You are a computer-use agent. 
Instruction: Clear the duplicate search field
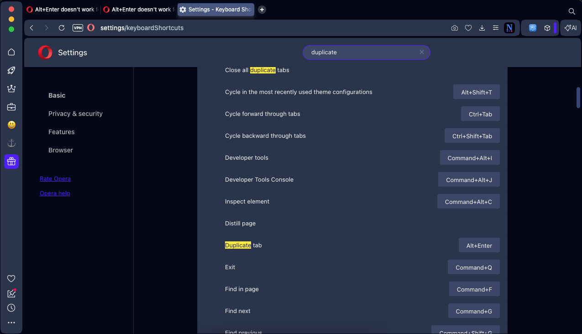(x=422, y=52)
